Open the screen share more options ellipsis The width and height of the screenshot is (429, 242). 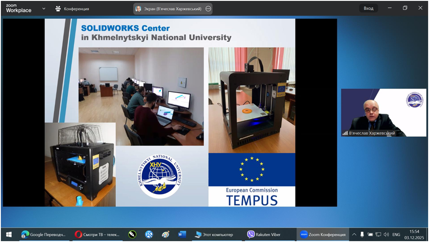point(208,9)
